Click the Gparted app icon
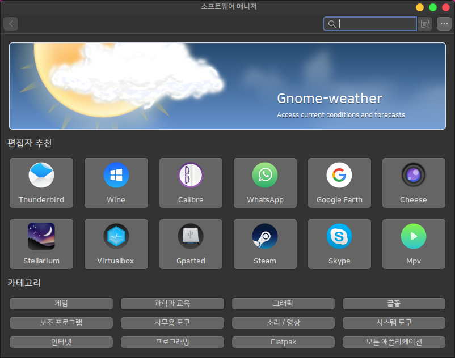The width and height of the screenshot is (455, 358). tap(191, 236)
